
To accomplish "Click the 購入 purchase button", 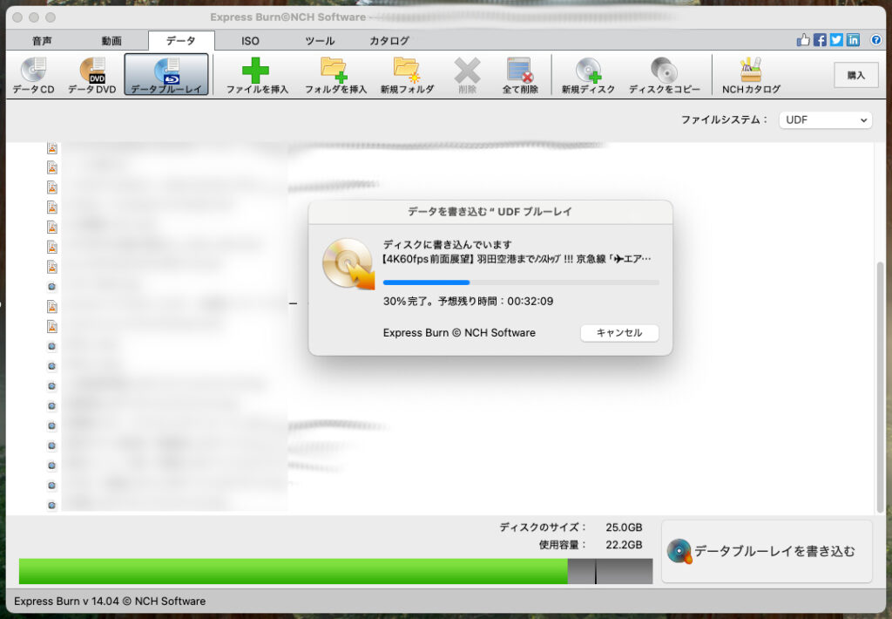I will click(856, 75).
